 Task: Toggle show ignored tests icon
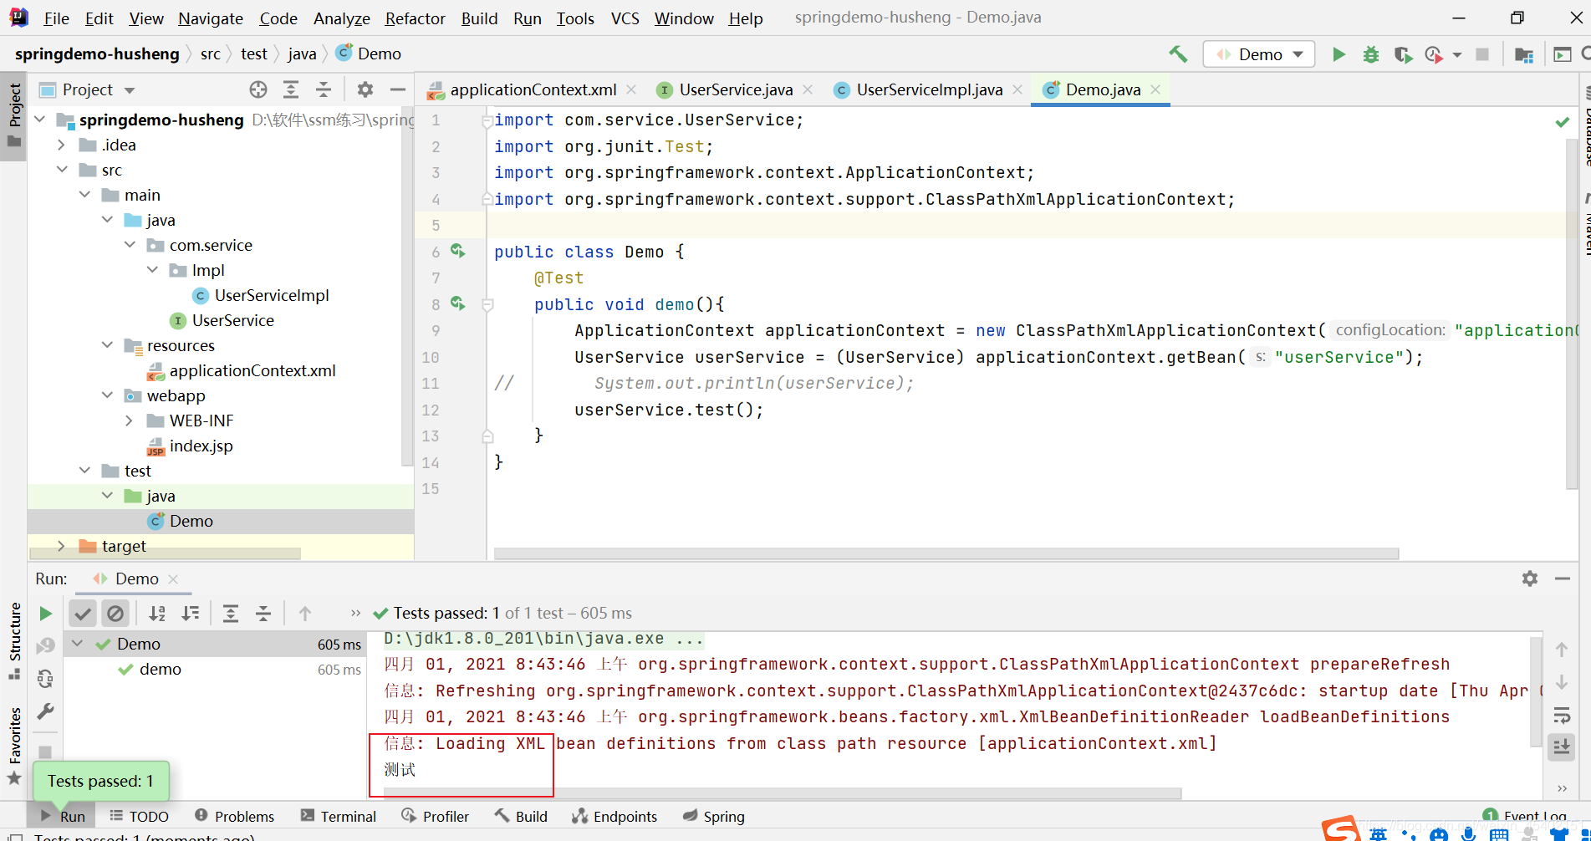coord(115,614)
